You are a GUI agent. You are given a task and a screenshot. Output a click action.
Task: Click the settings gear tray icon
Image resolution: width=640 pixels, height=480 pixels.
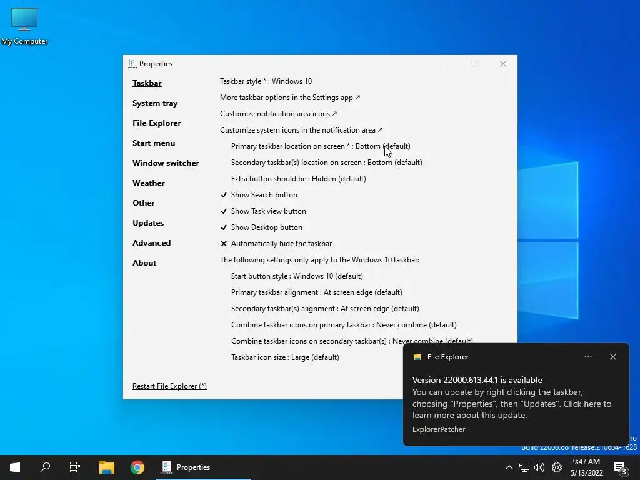coord(557,467)
